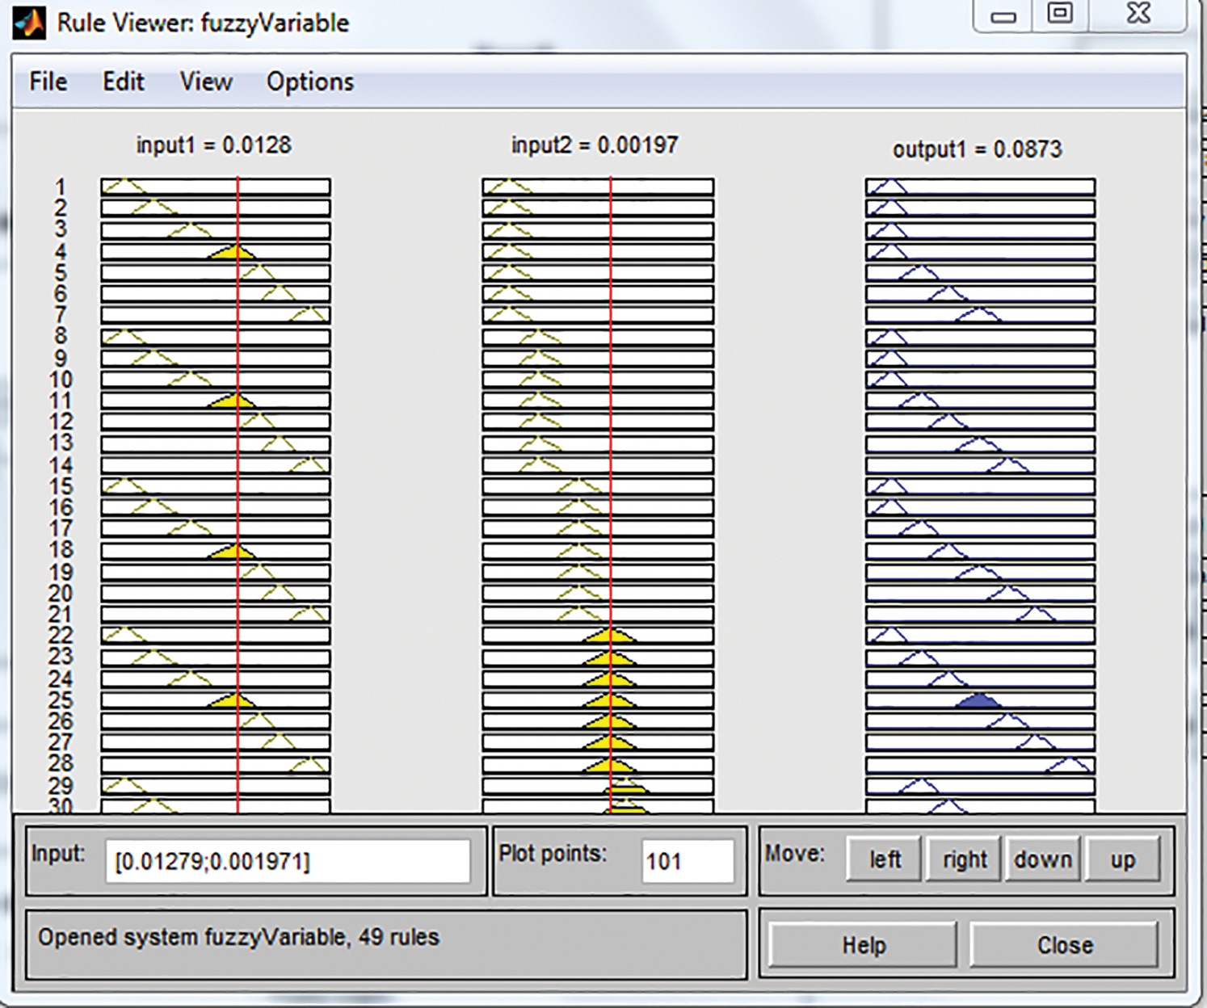The image size is (1207, 1008).
Task: Maximize the Rule Viewer window
Action: [x=1060, y=15]
